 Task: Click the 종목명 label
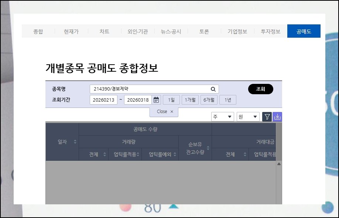point(59,89)
